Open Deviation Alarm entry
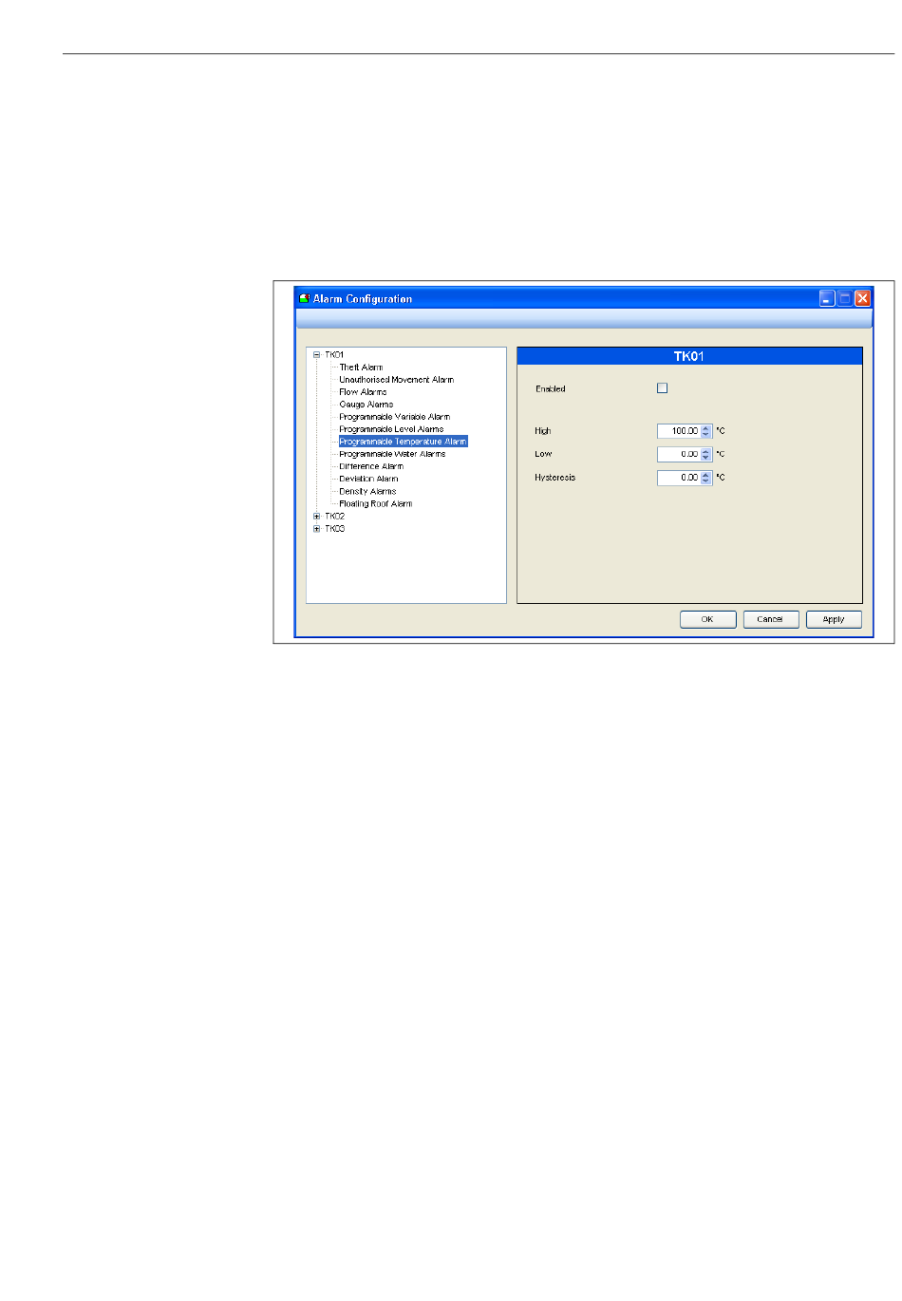This screenshot has width=902, height=1301. pos(368,479)
